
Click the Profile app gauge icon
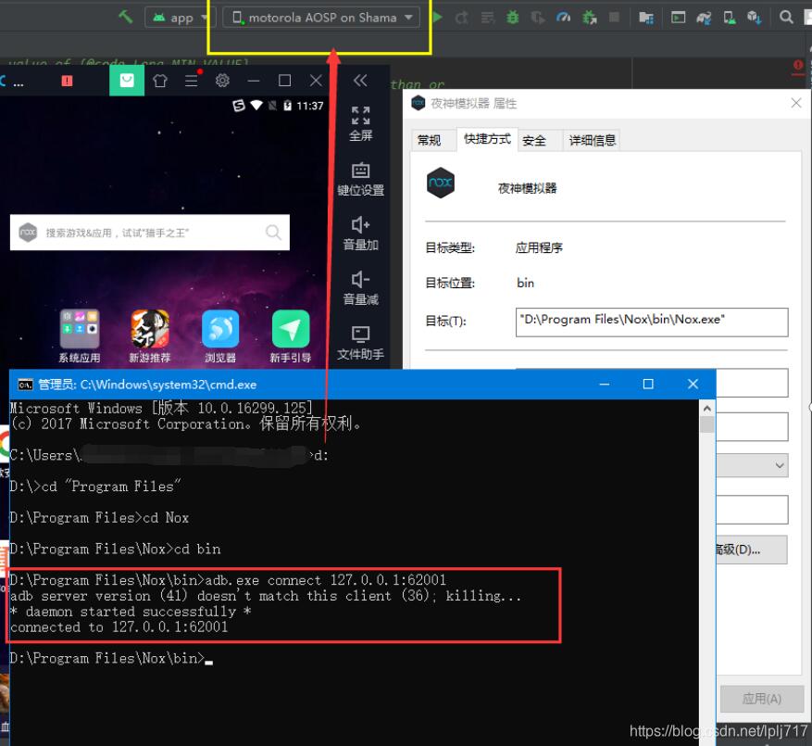(564, 18)
